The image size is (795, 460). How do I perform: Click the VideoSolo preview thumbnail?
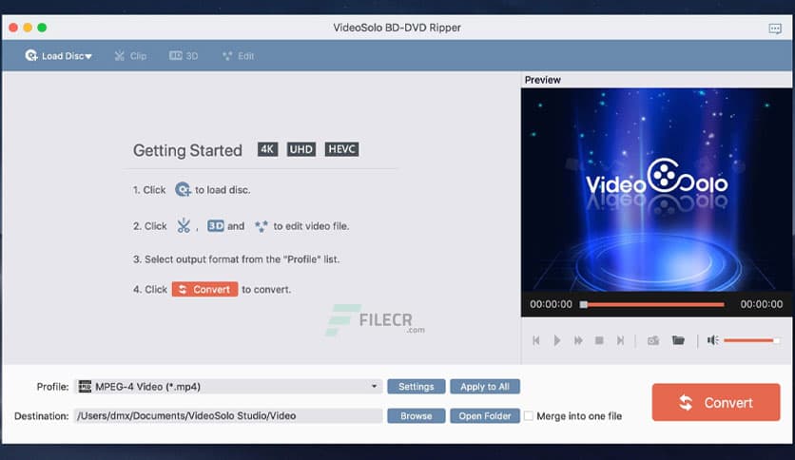656,190
